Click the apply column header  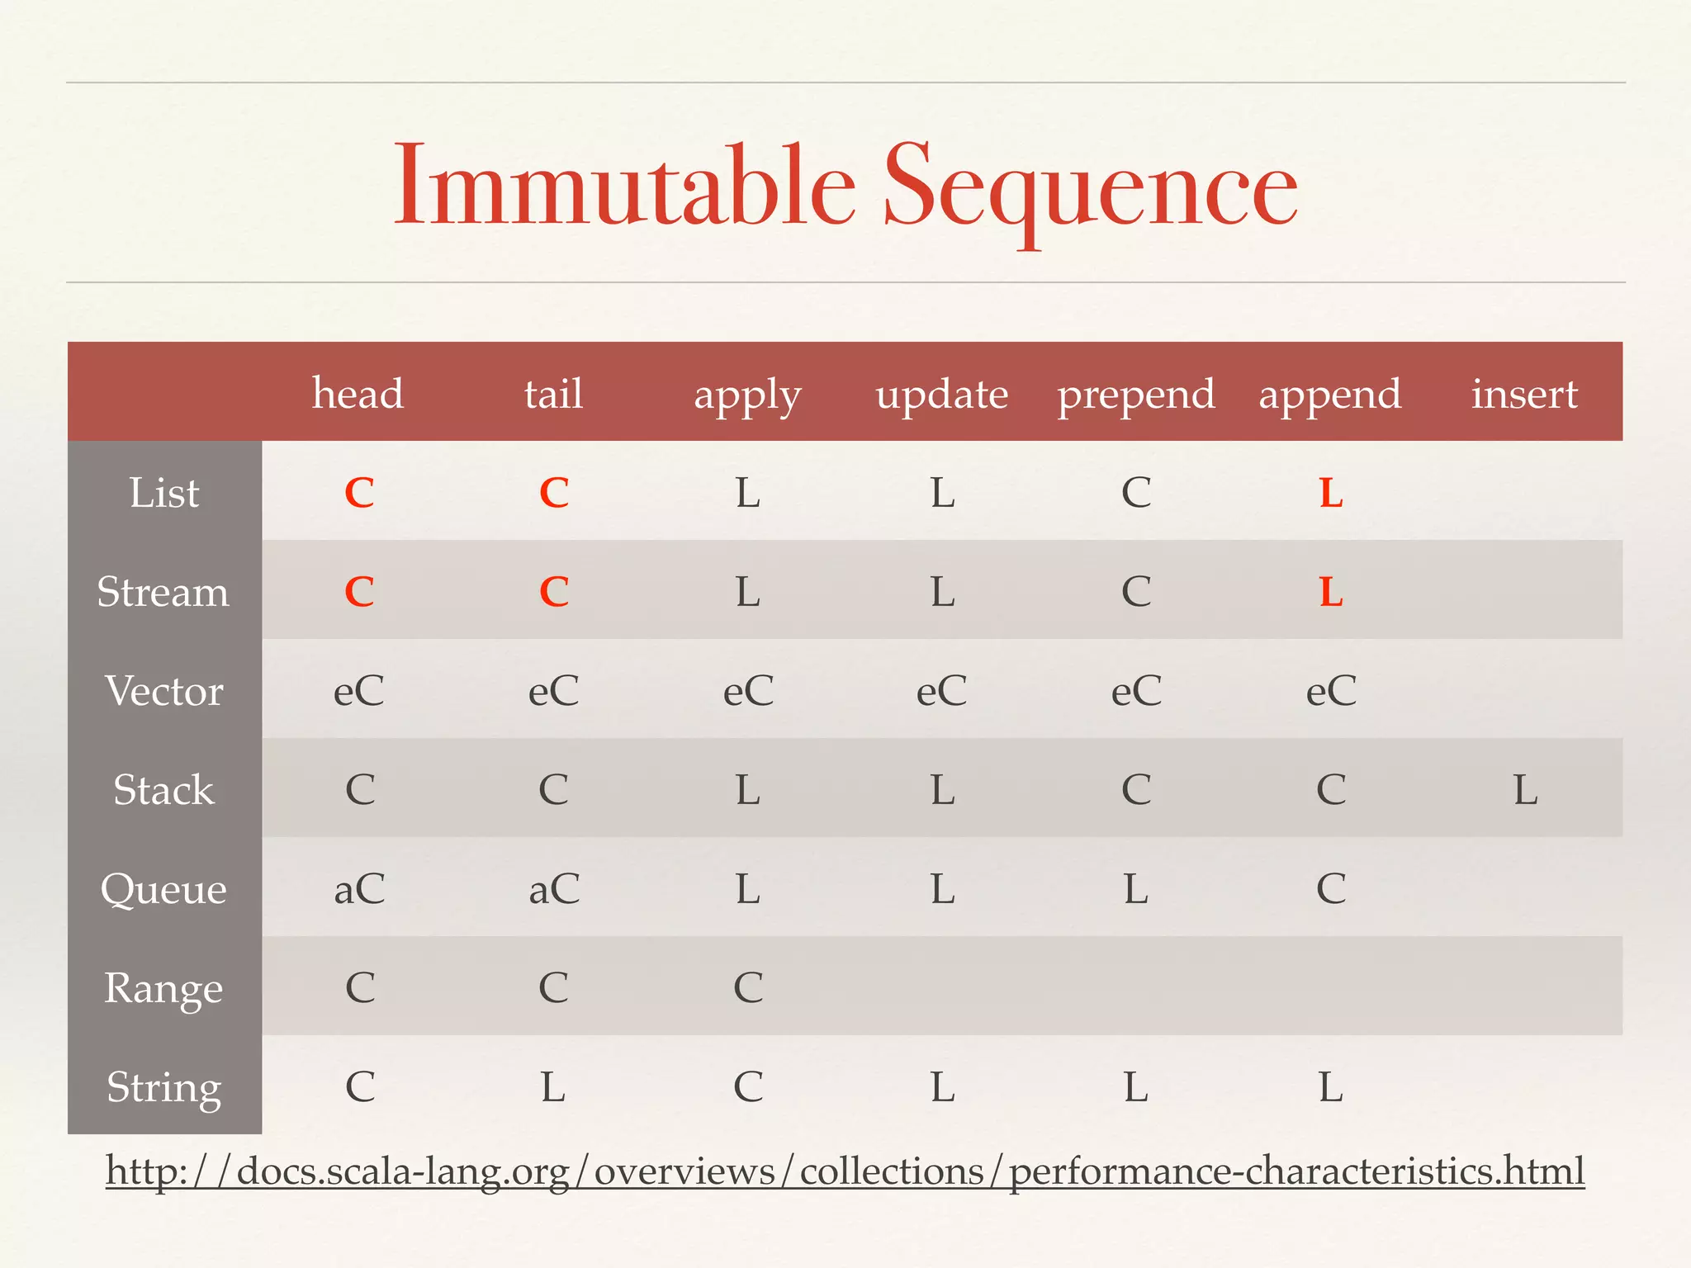tap(747, 395)
